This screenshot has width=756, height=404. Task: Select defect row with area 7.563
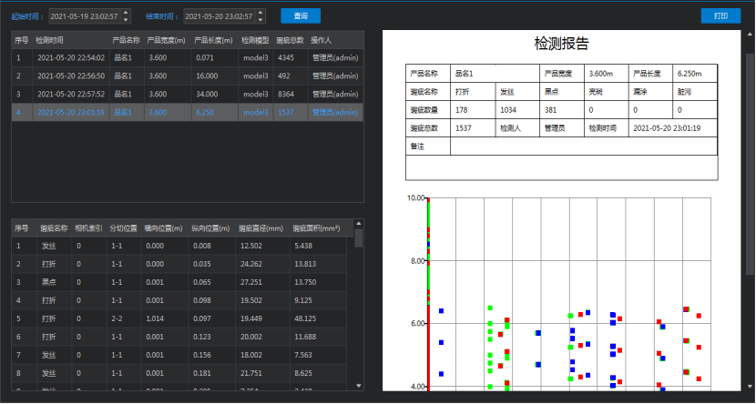click(x=179, y=355)
